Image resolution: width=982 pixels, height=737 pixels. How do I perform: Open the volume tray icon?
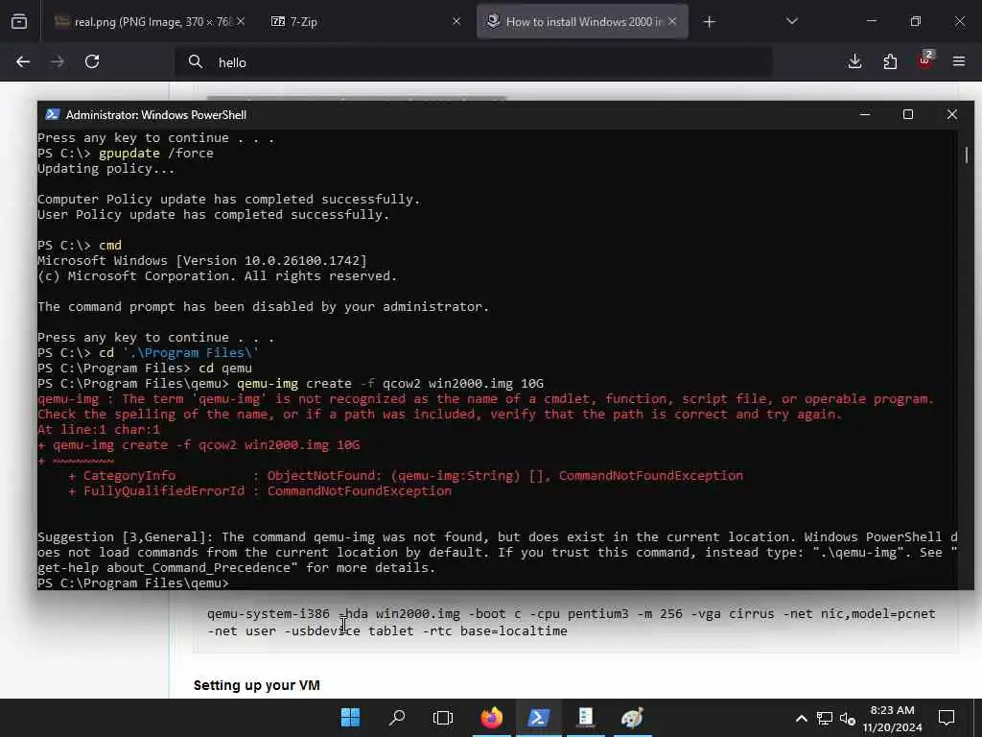[848, 718]
